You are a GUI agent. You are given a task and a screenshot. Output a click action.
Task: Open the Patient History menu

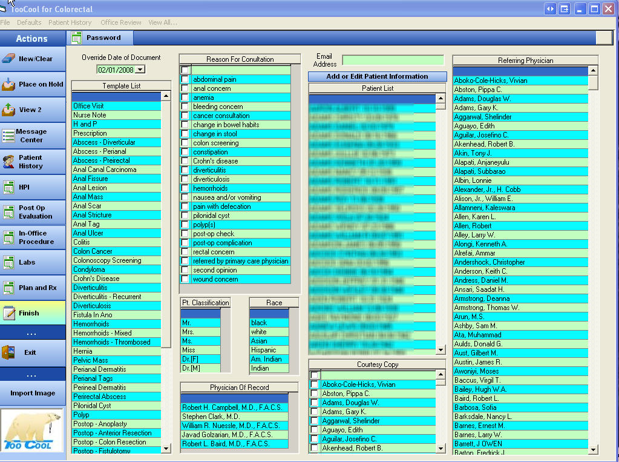[x=70, y=22]
